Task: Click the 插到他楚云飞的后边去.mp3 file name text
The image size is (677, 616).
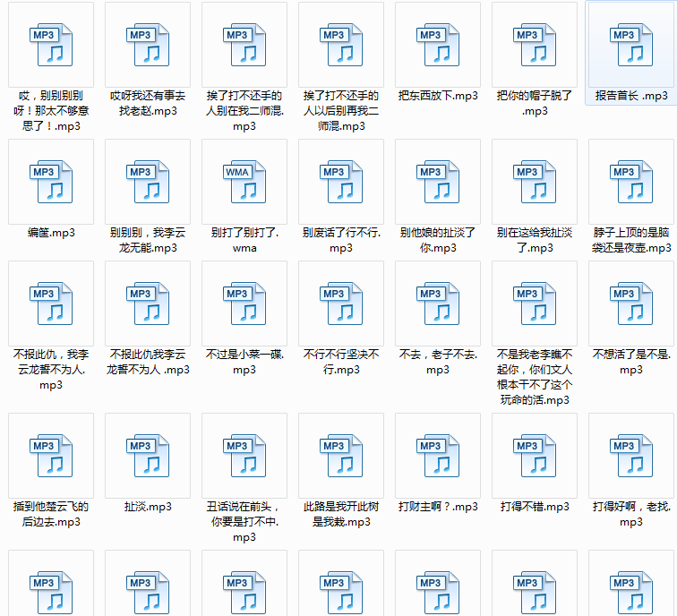Action: click(x=51, y=514)
